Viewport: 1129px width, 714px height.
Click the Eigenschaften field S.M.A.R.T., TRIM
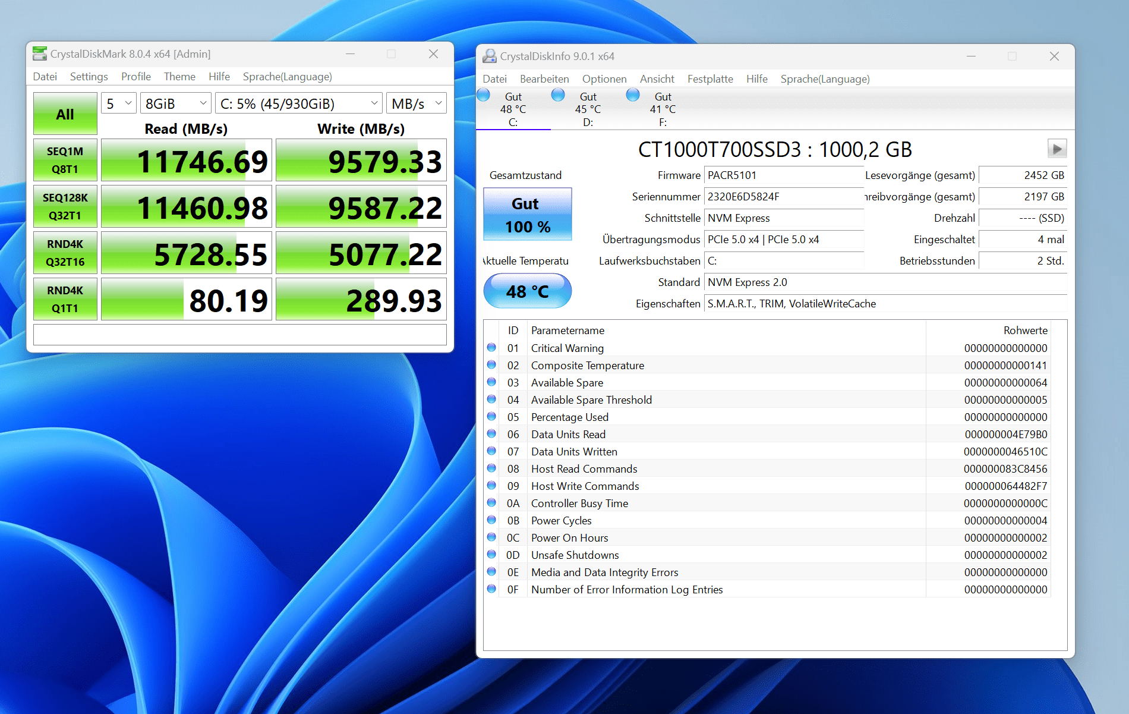coord(885,304)
